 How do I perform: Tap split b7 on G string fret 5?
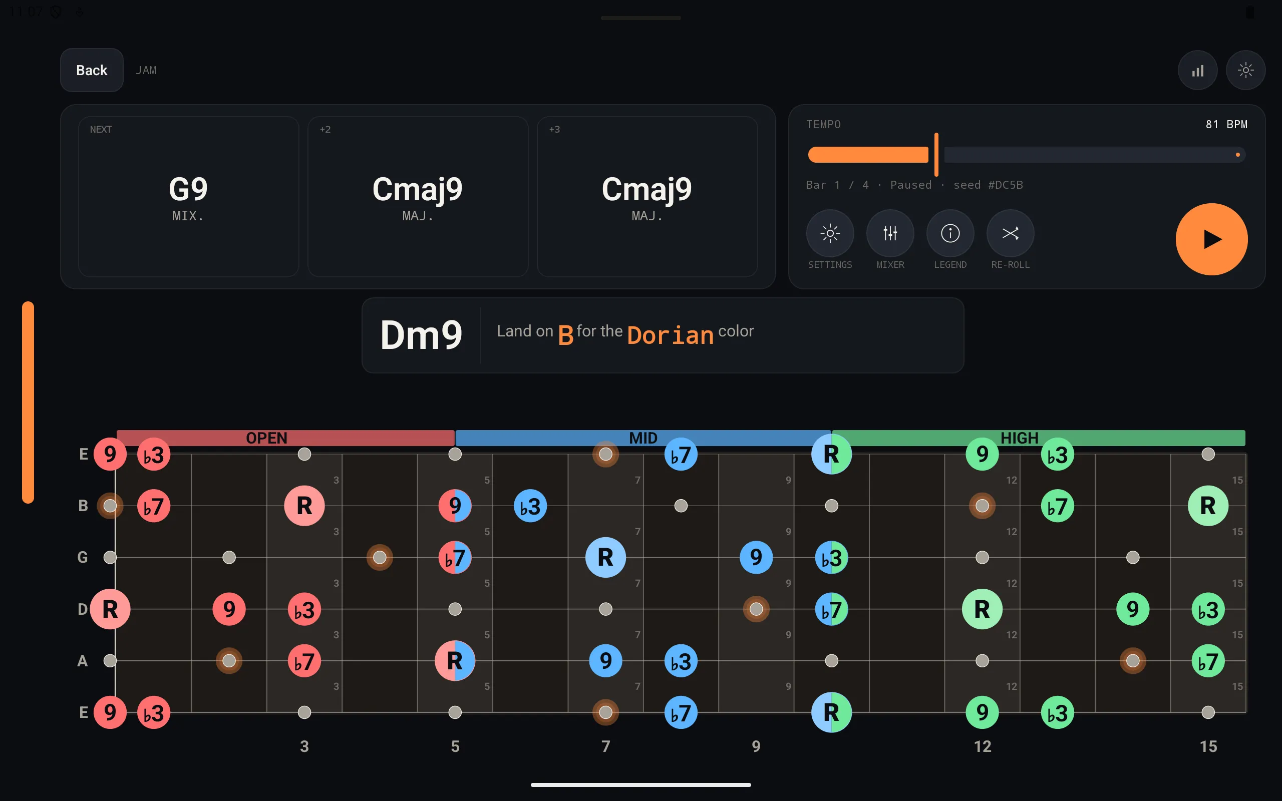[455, 557]
